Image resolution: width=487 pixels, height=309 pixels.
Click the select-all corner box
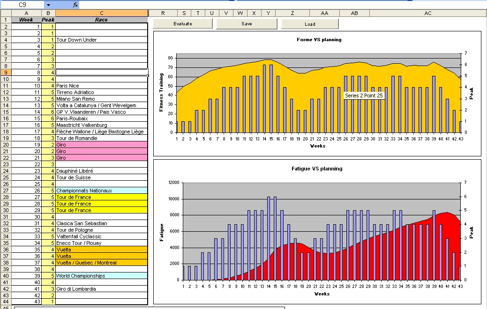5,13
